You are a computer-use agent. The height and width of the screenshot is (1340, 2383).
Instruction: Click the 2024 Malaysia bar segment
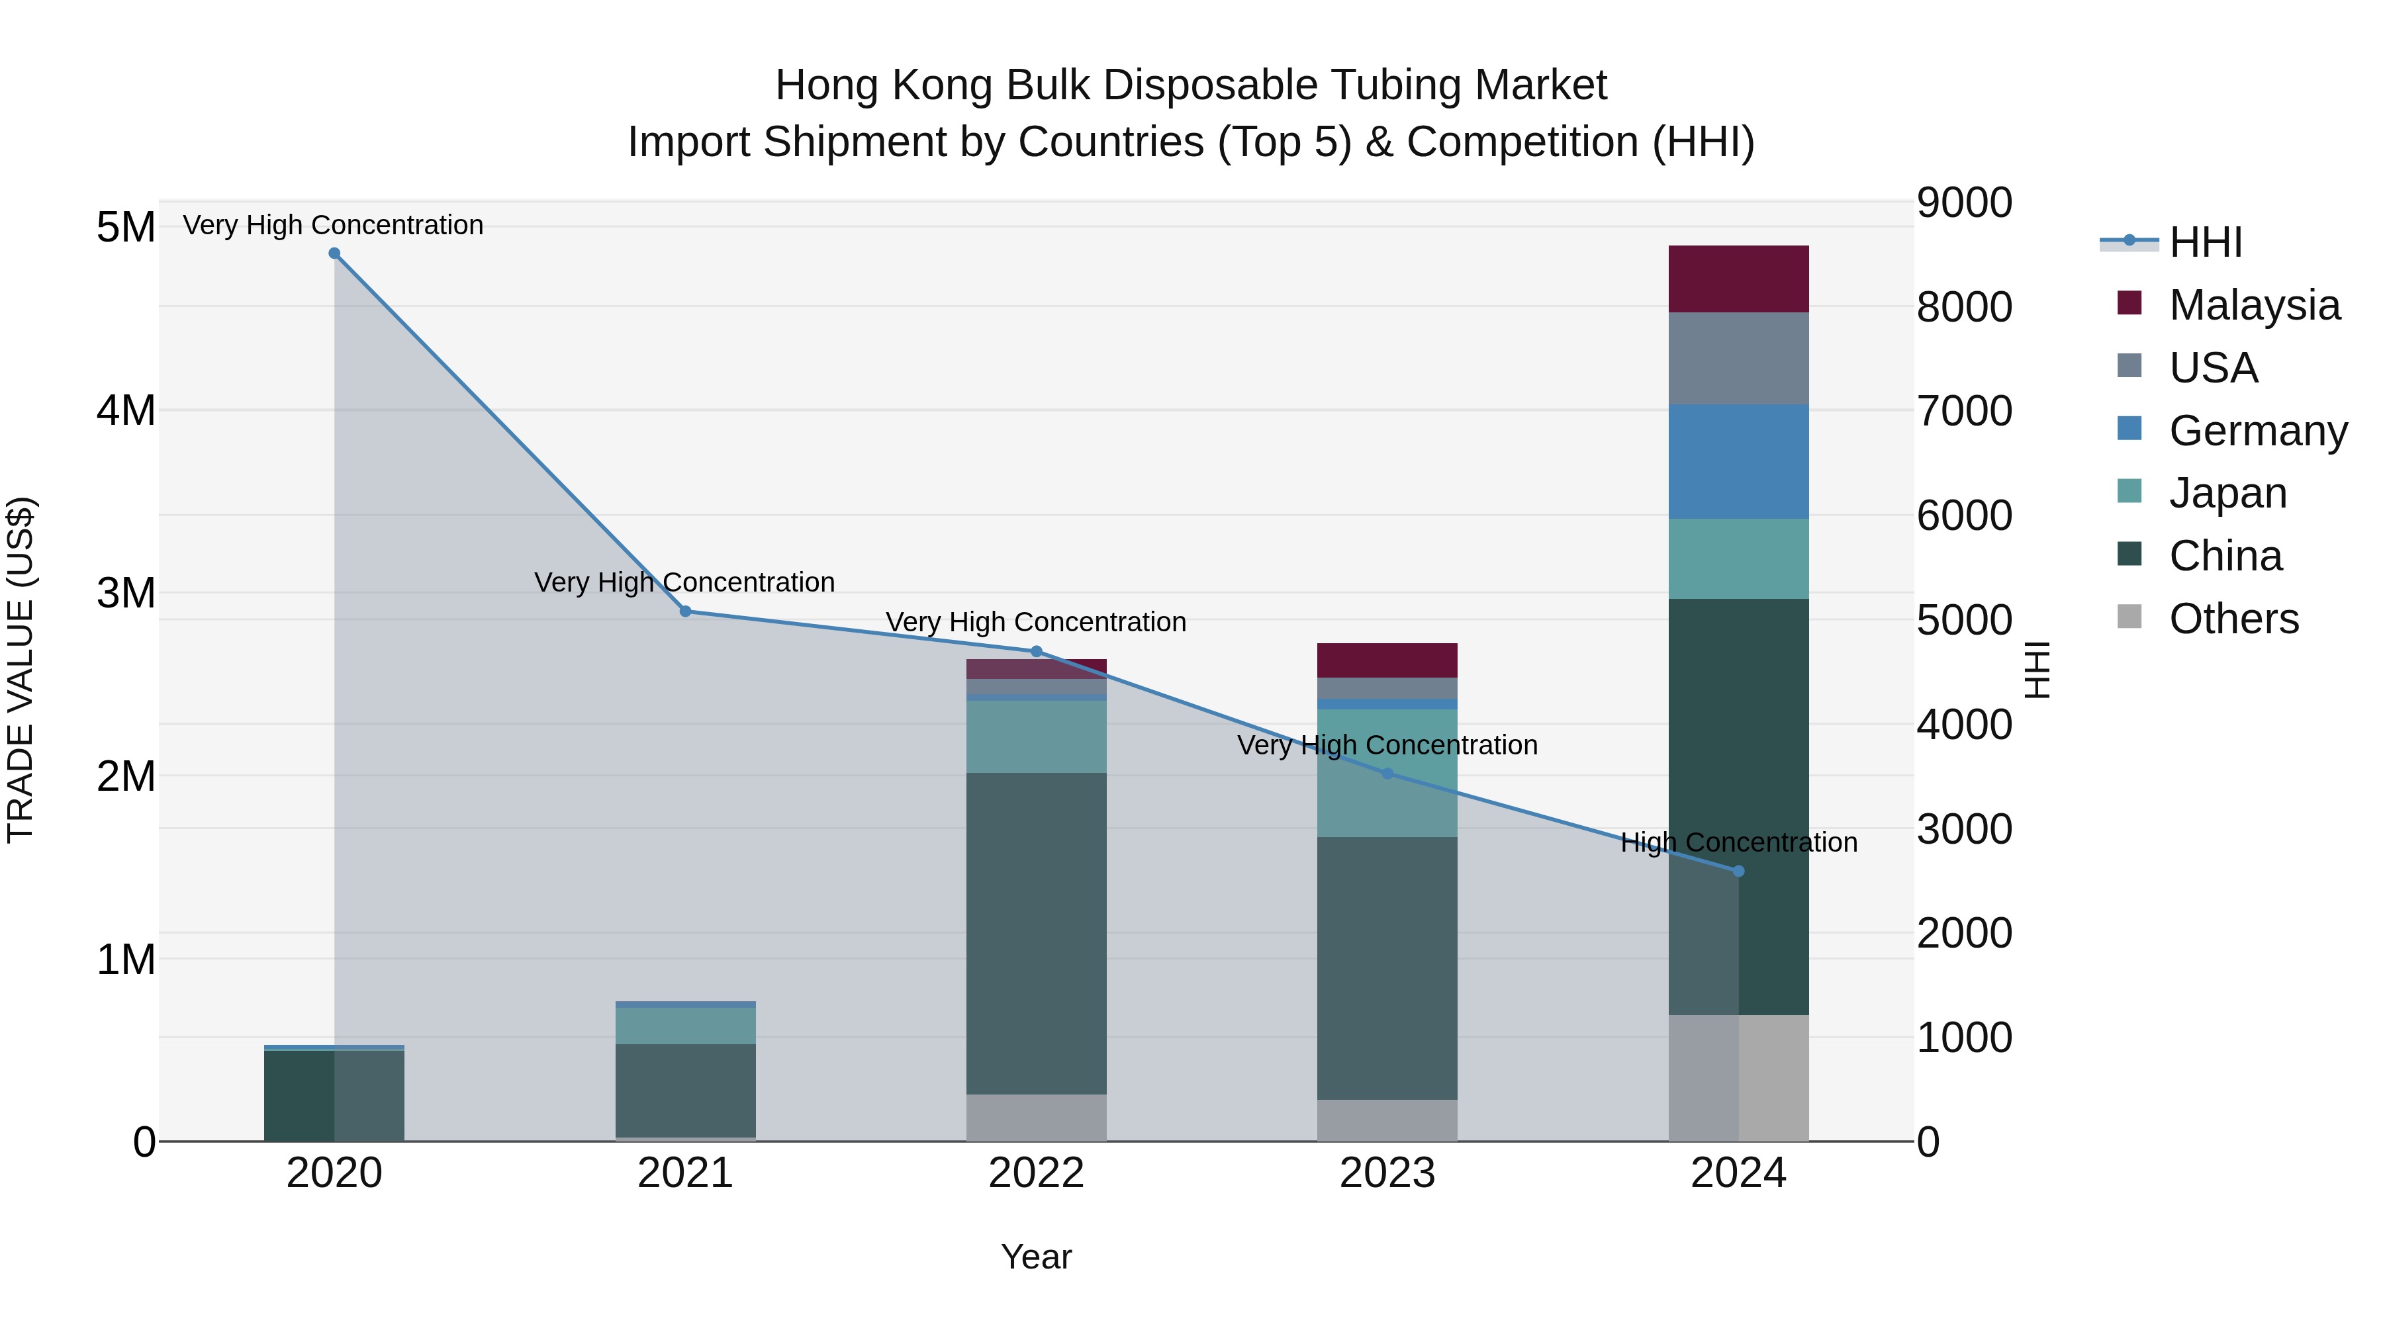coord(1738,279)
